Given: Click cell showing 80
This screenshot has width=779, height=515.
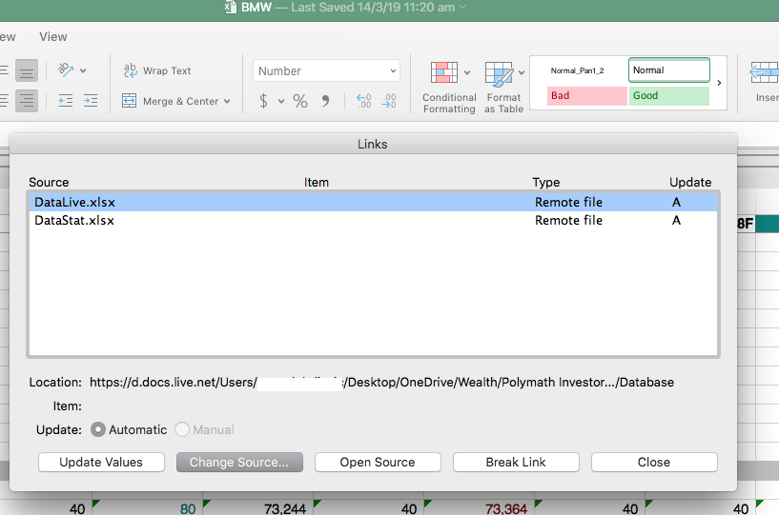Looking at the screenshot, I should [148, 507].
